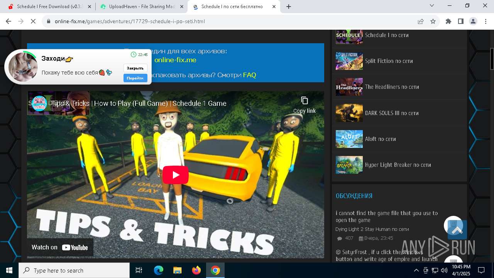Open Hyper Light Breaker по сети link

click(x=398, y=165)
